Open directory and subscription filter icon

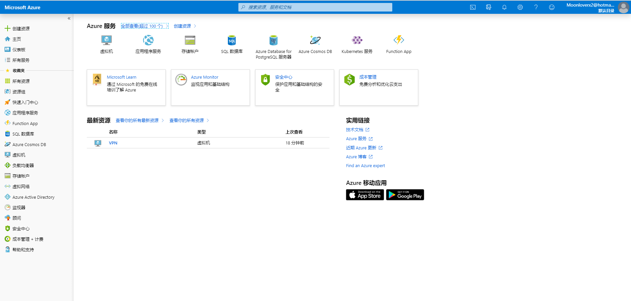(489, 7)
